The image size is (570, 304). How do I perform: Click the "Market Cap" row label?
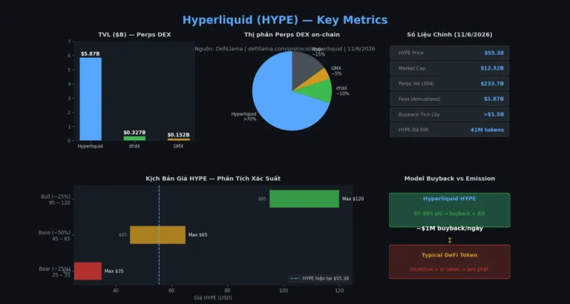(x=412, y=68)
